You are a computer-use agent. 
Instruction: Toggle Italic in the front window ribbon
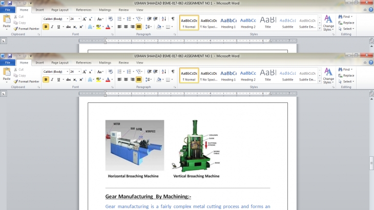(52, 79)
